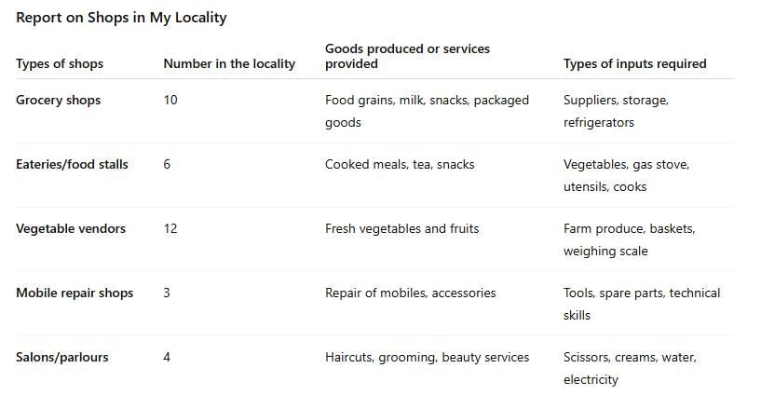Select the 'Salons/parlours' row label
Viewport: 761px width, 409px height.
point(61,357)
